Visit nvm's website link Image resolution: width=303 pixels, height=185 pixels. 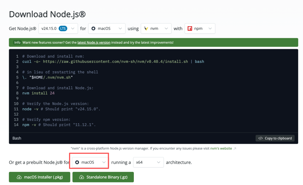(221, 149)
